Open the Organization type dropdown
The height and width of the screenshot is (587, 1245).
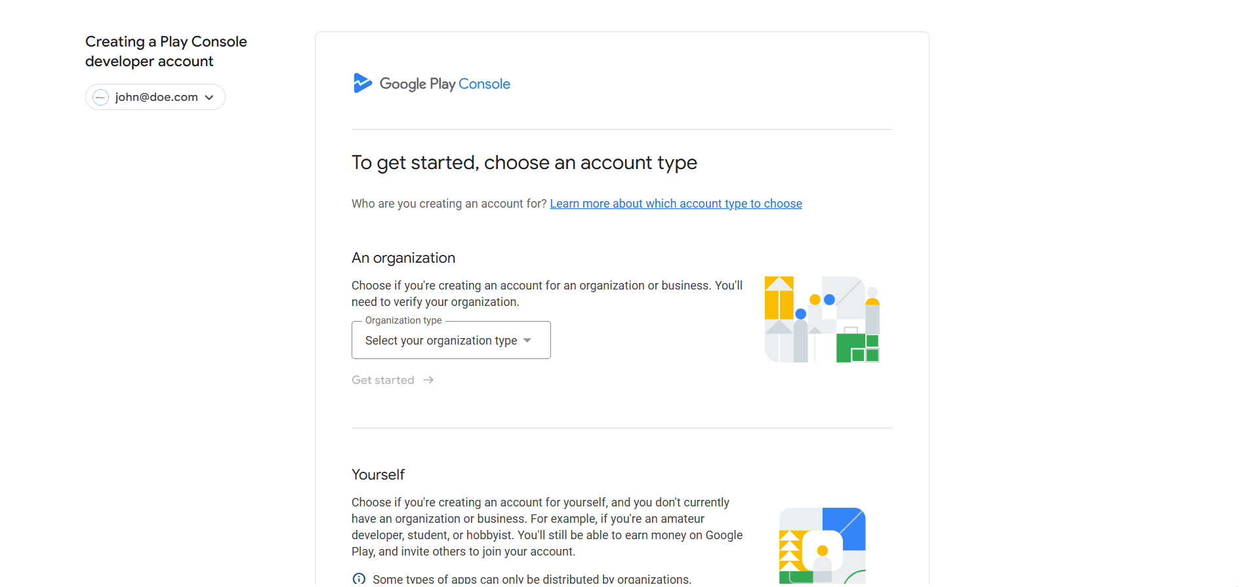[x=451, y=340]
